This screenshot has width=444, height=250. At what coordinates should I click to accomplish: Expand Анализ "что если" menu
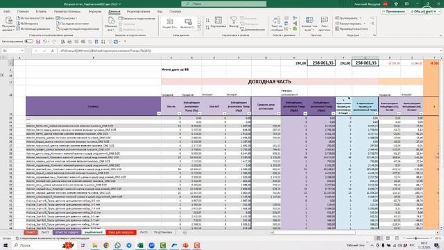point(309,24)
